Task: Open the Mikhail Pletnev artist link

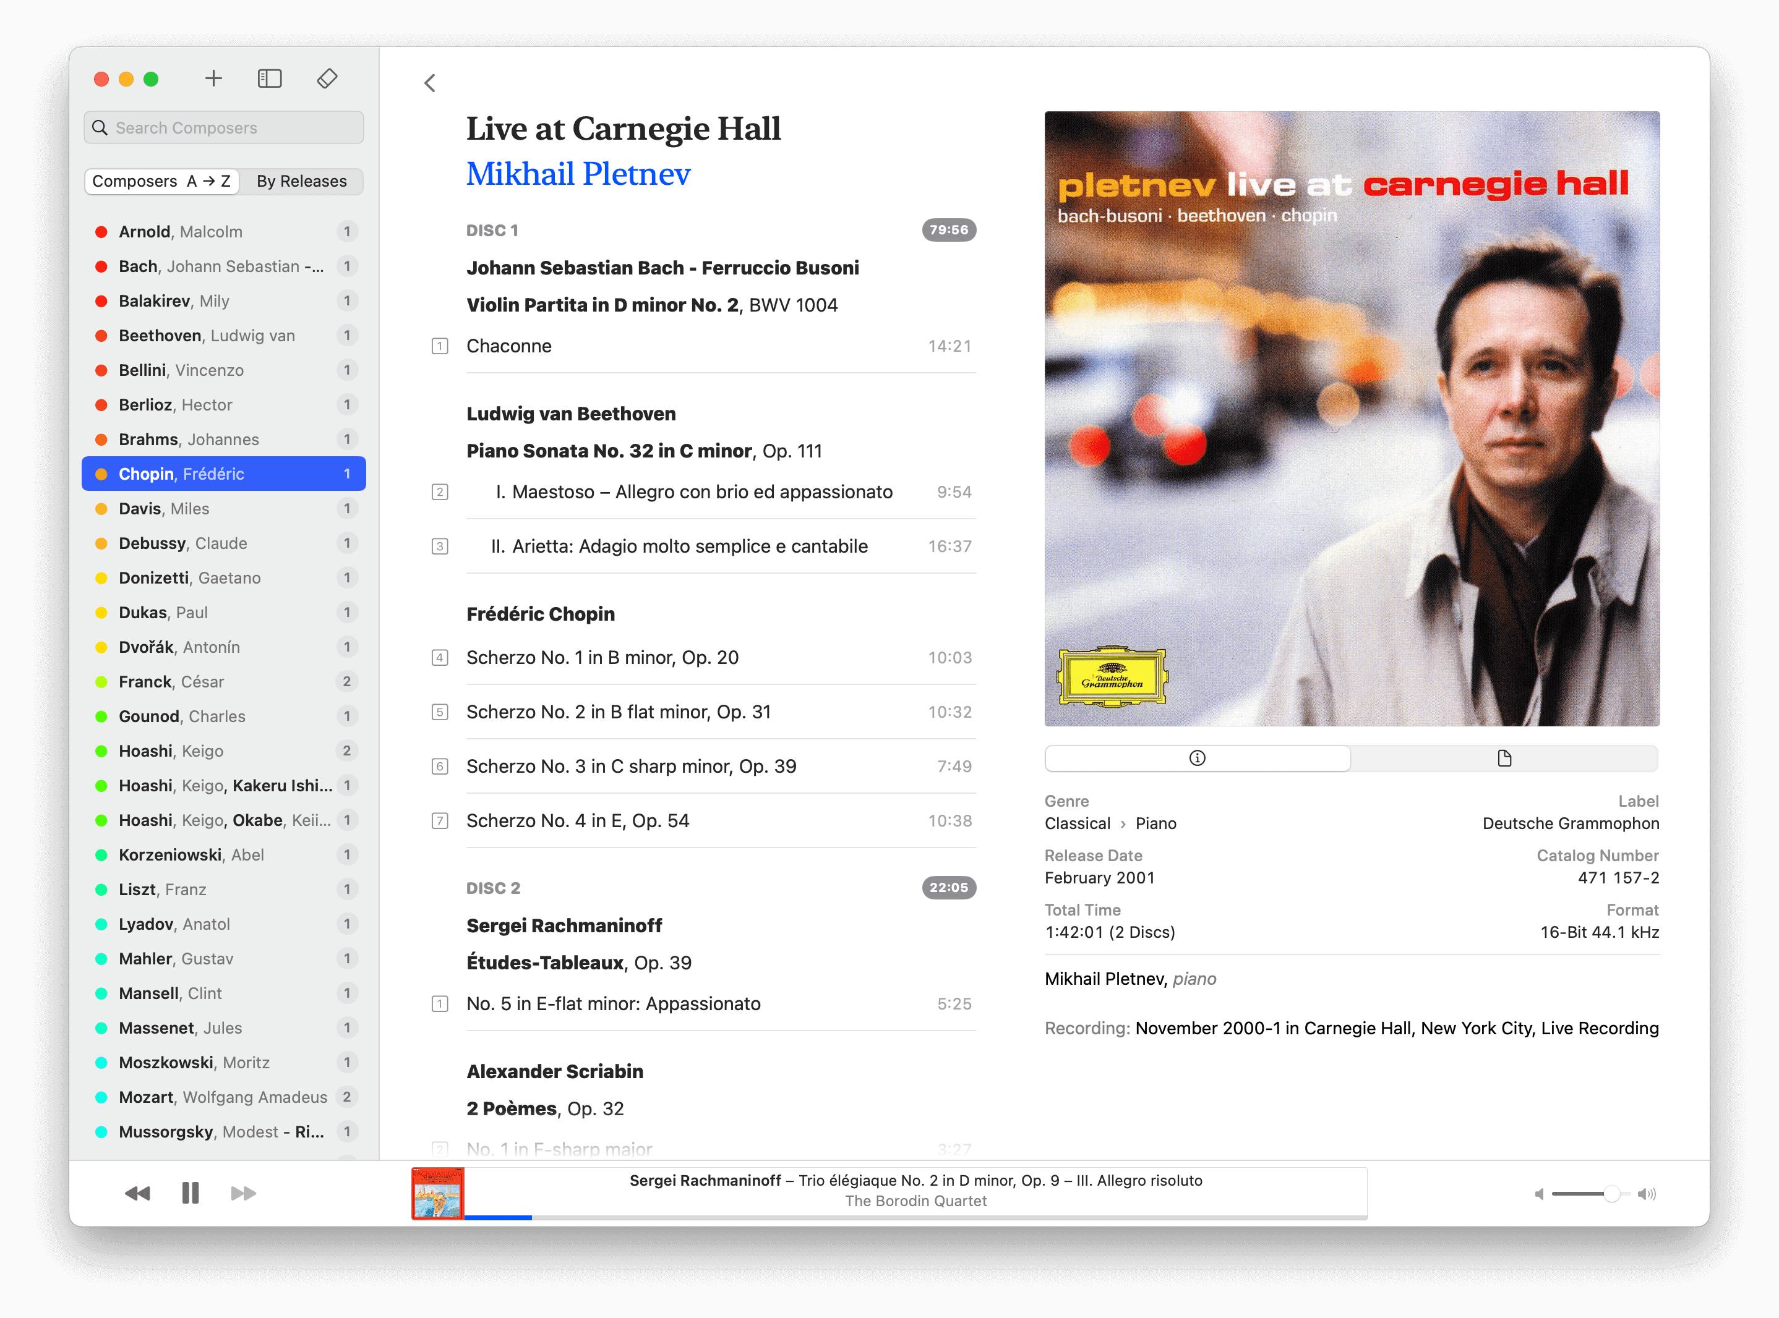Action: click(x=578, y=174)
